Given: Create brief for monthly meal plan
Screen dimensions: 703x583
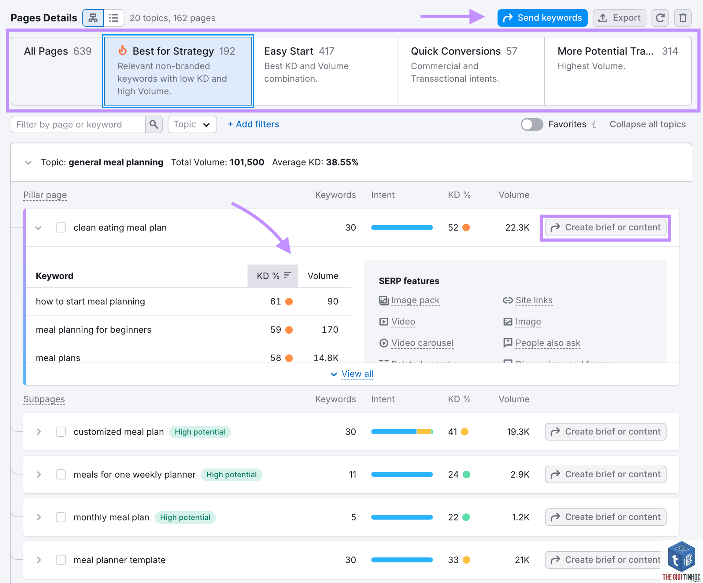Looking at the screenshot, I should [606, 517].
